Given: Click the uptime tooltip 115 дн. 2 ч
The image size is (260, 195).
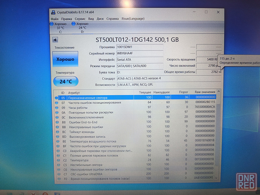Looking at the screenshot, I should click(227, 58).
